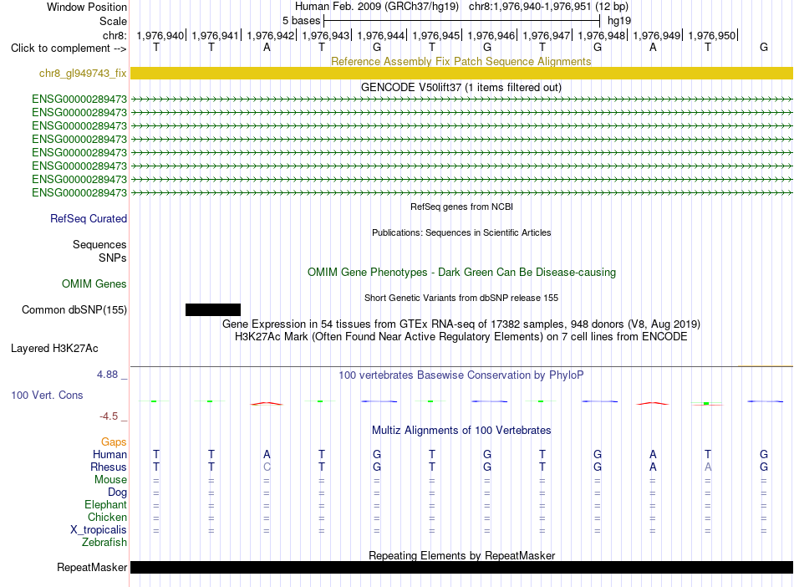Click position label 1,976,946
This screenshot has width=794, height=587.
(491, 35)
